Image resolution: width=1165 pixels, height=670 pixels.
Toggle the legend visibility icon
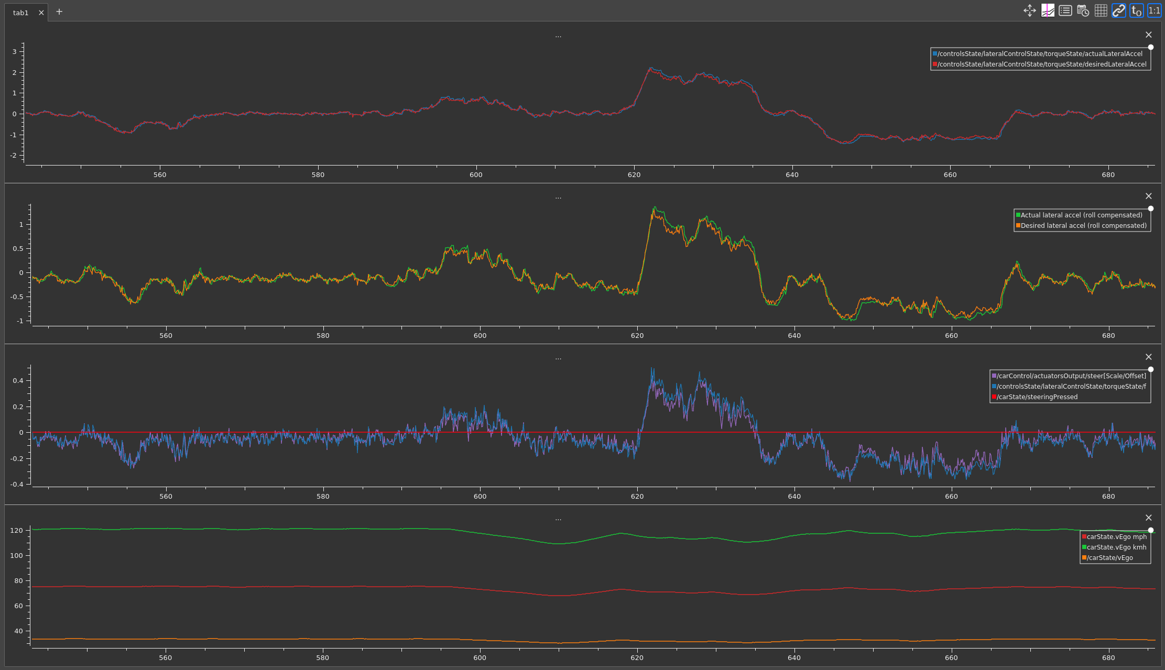pos(1065,10)
